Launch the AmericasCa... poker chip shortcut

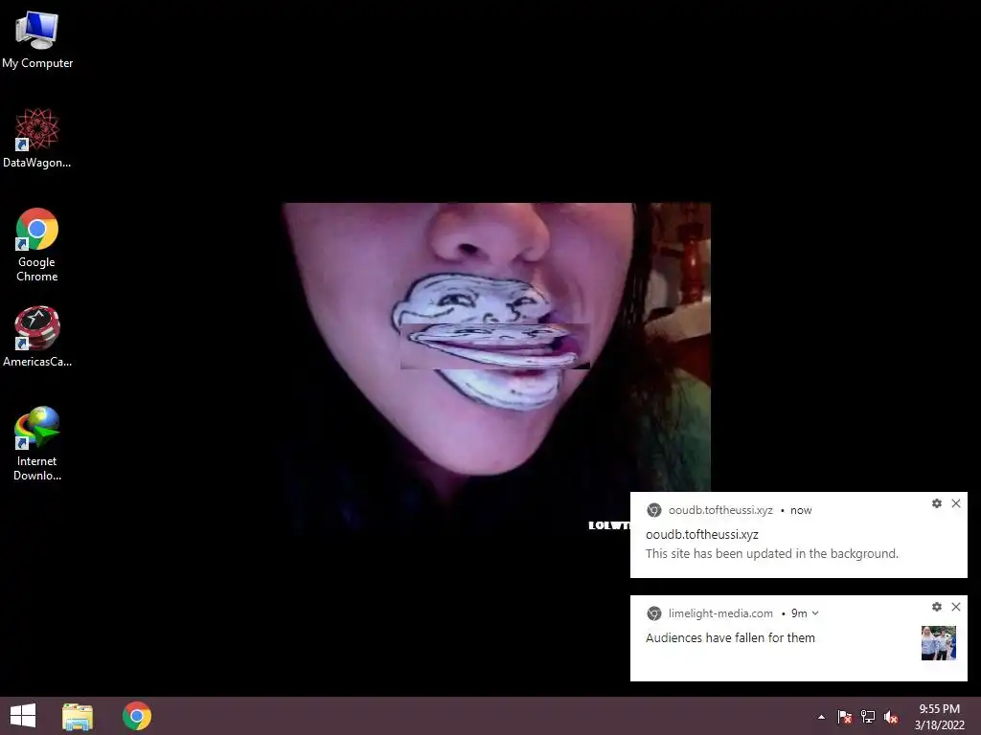pos(37,336)
